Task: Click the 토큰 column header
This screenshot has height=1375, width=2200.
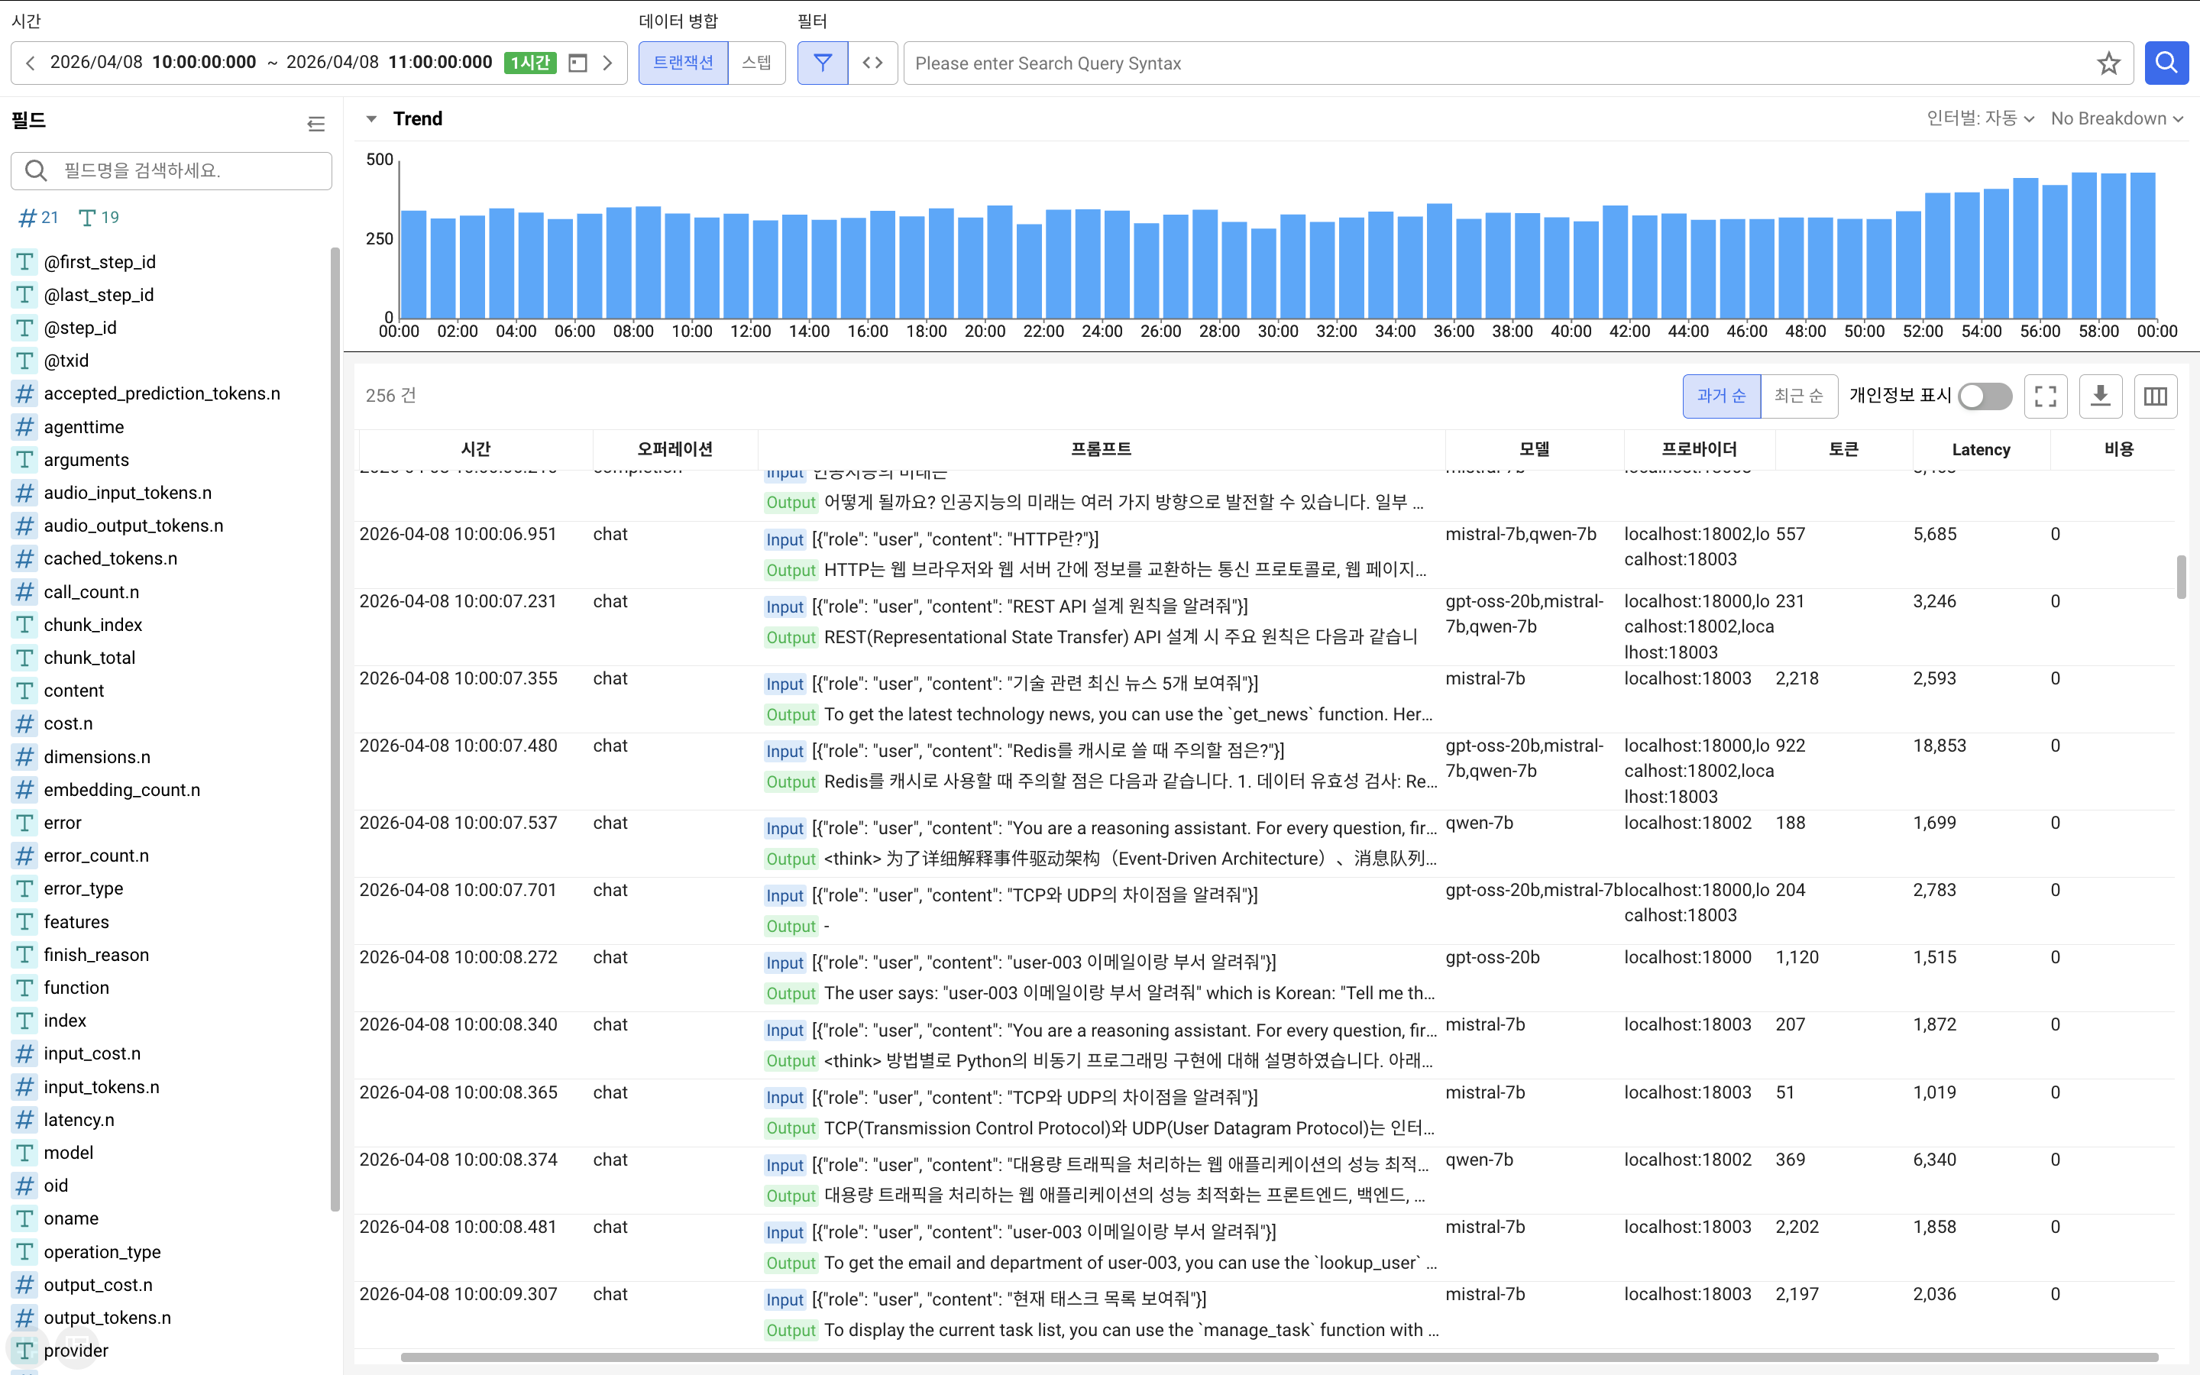Action: point(1843,449)
